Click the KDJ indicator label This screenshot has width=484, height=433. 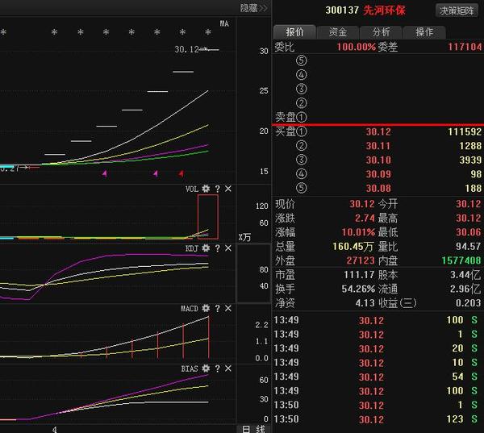pos(192,248)
